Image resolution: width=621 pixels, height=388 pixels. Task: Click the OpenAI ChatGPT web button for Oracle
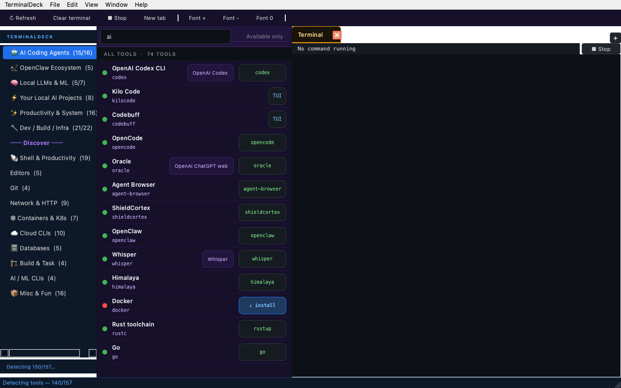pyautogui.click(x=201, y=166)
